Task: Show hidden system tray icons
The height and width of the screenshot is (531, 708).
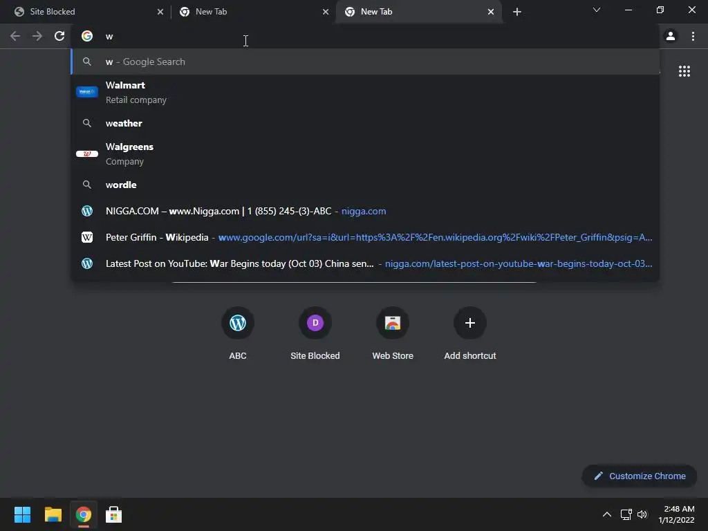Action: [x=607, y=514]
